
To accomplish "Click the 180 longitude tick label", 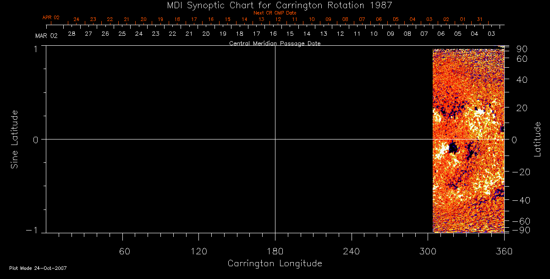I will [275, 251].
